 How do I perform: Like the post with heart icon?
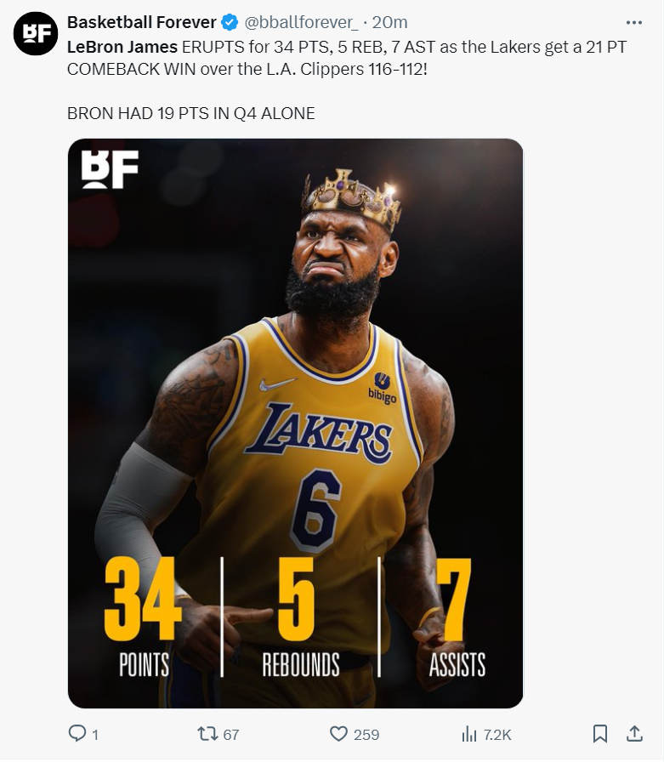tap(338, 734)
